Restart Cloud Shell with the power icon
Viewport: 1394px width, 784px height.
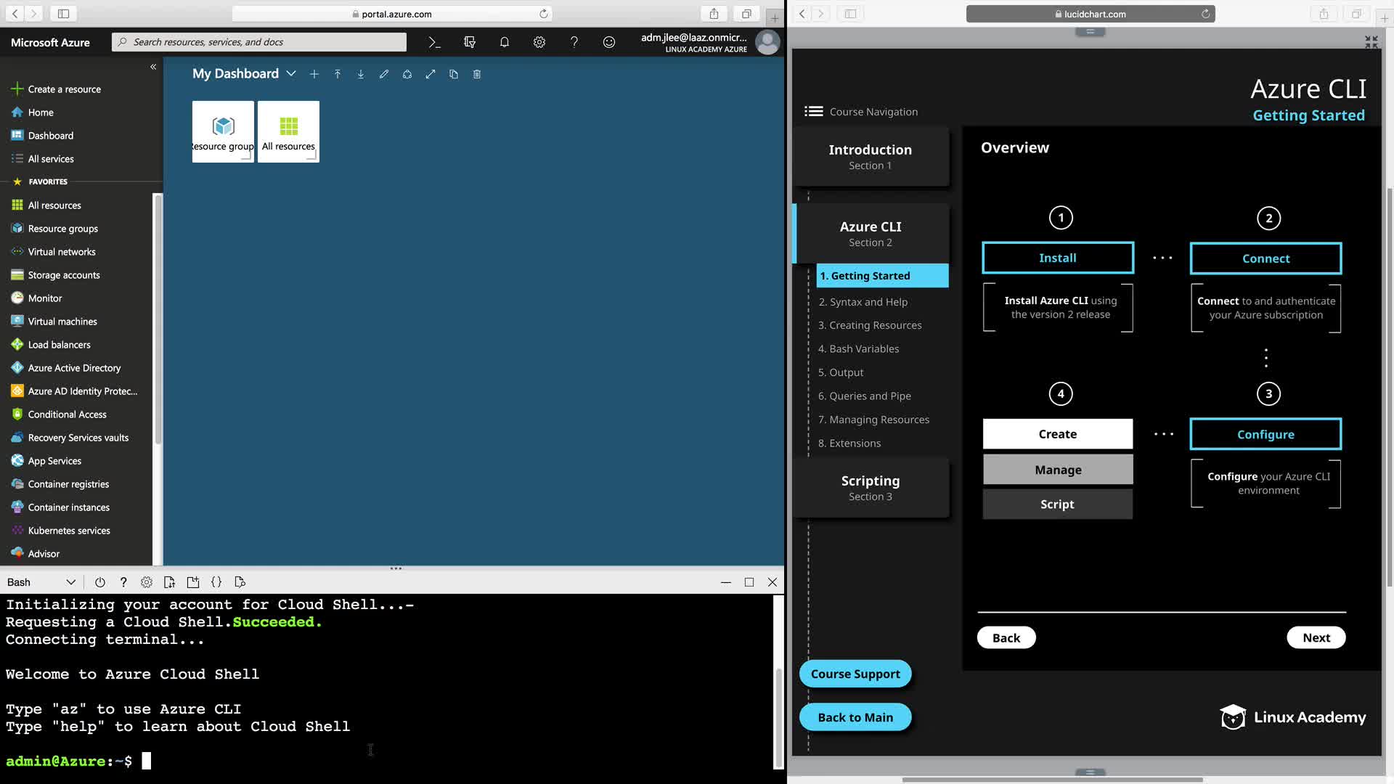[100, 582]
